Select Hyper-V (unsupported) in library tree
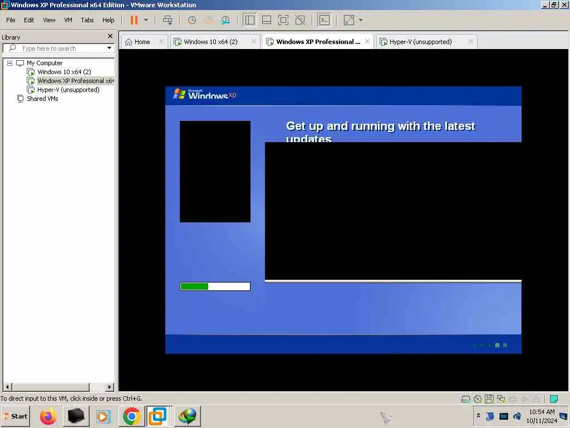The height and width of the screenshot is (428, 570). [68, 90]
